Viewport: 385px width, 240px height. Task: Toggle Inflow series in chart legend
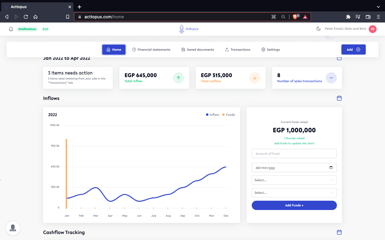(x=213, y=115)
